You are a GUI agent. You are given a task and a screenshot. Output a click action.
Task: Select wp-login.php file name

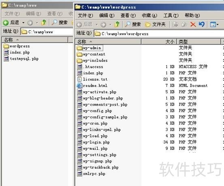[96, 142]
